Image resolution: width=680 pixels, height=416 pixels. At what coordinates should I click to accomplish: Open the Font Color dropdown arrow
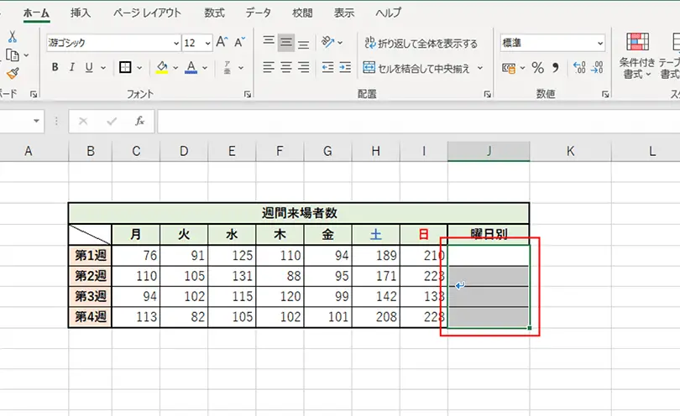point(205,68)
